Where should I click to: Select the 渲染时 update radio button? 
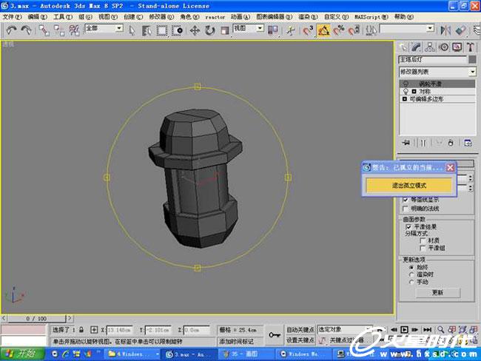[411, 274]
